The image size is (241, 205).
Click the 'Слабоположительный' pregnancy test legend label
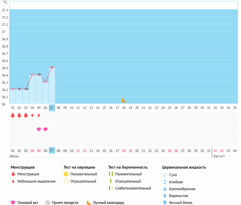tap(133, 188)
